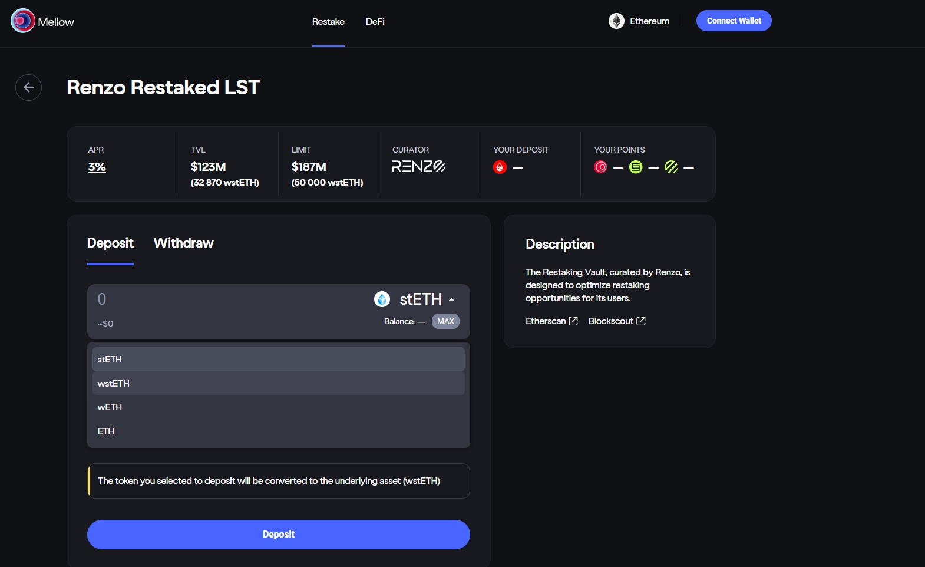925x567 pixels.
Task: Click the Mellow logo icon
Action: point(22,21)
